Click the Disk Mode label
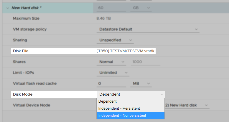 (x=23, y=94)
